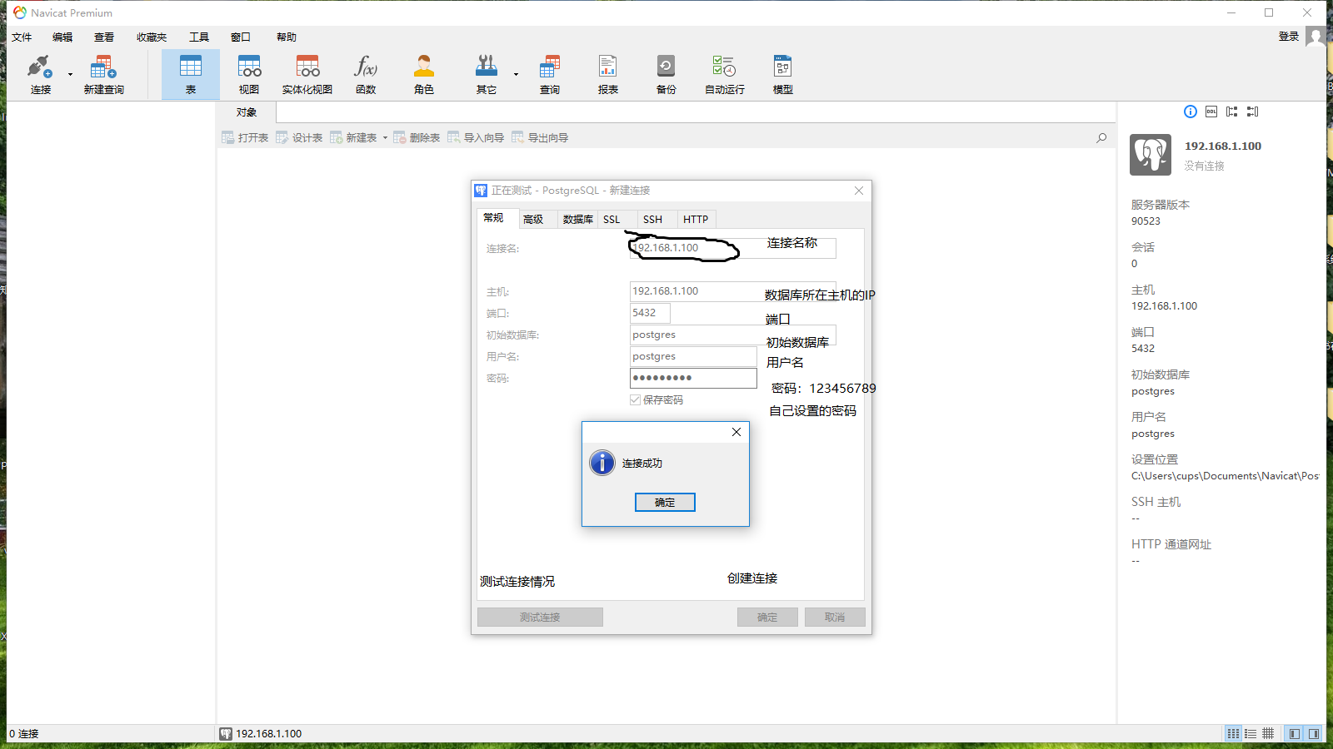
Task: Click 确定 in the 连接成功 dialog
Action: 665,503
